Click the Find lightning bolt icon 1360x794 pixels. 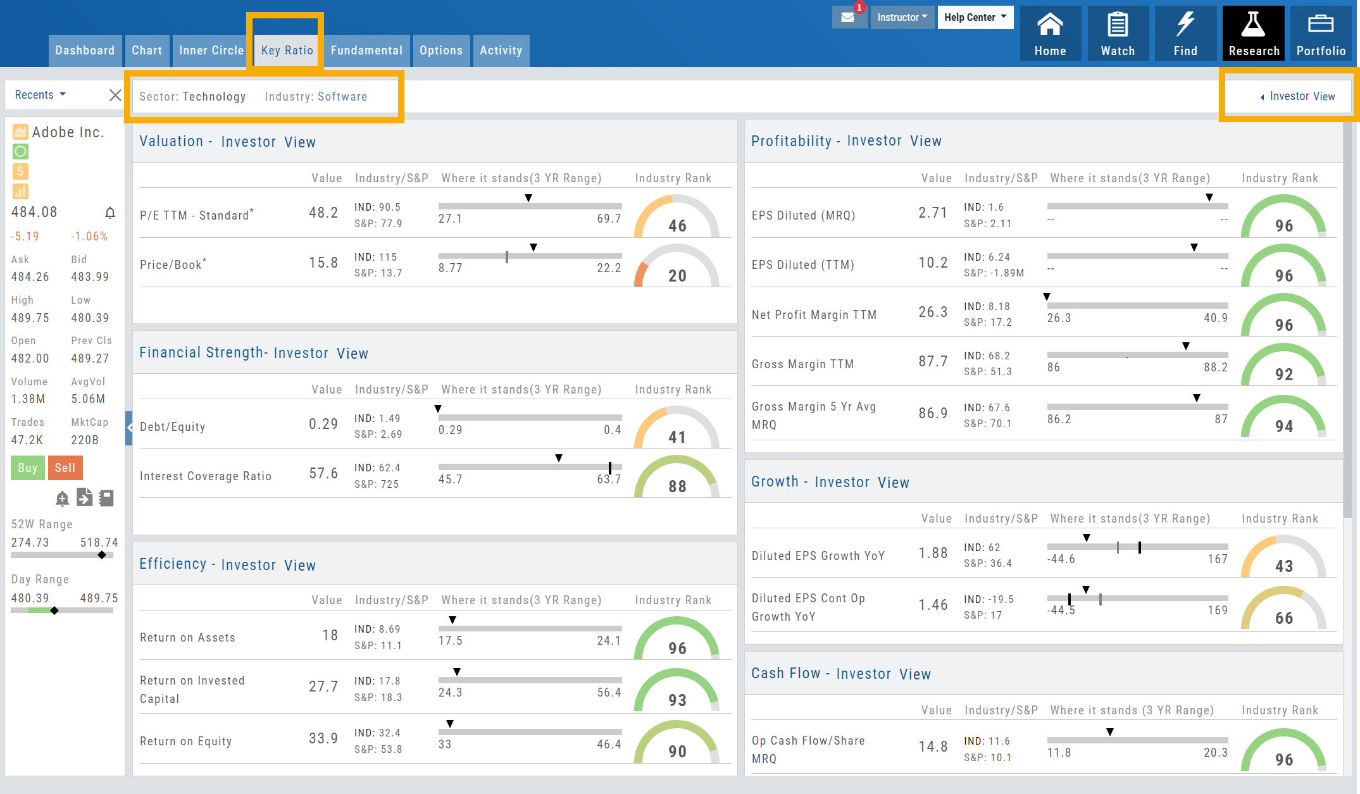(1185, 34)
